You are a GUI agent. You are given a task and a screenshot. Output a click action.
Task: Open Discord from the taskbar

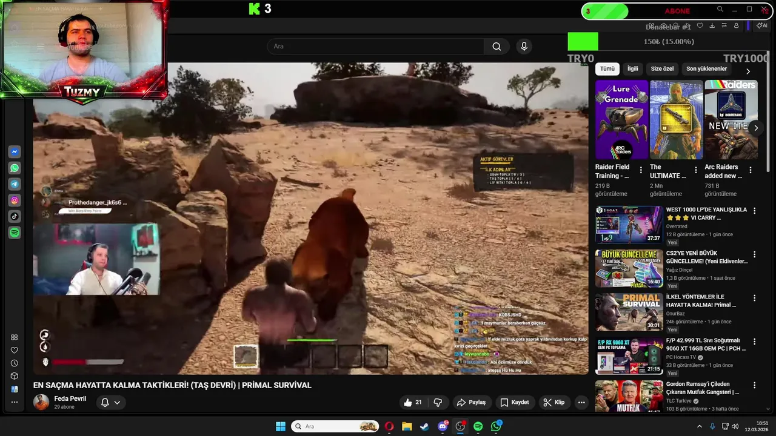[x=443, y=426]
